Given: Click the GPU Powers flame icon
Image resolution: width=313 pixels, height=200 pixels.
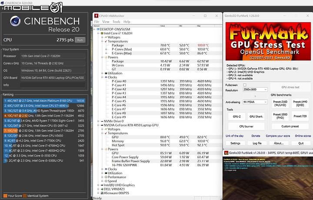Looking at the screenshot, I should click(x=106, y=149).
